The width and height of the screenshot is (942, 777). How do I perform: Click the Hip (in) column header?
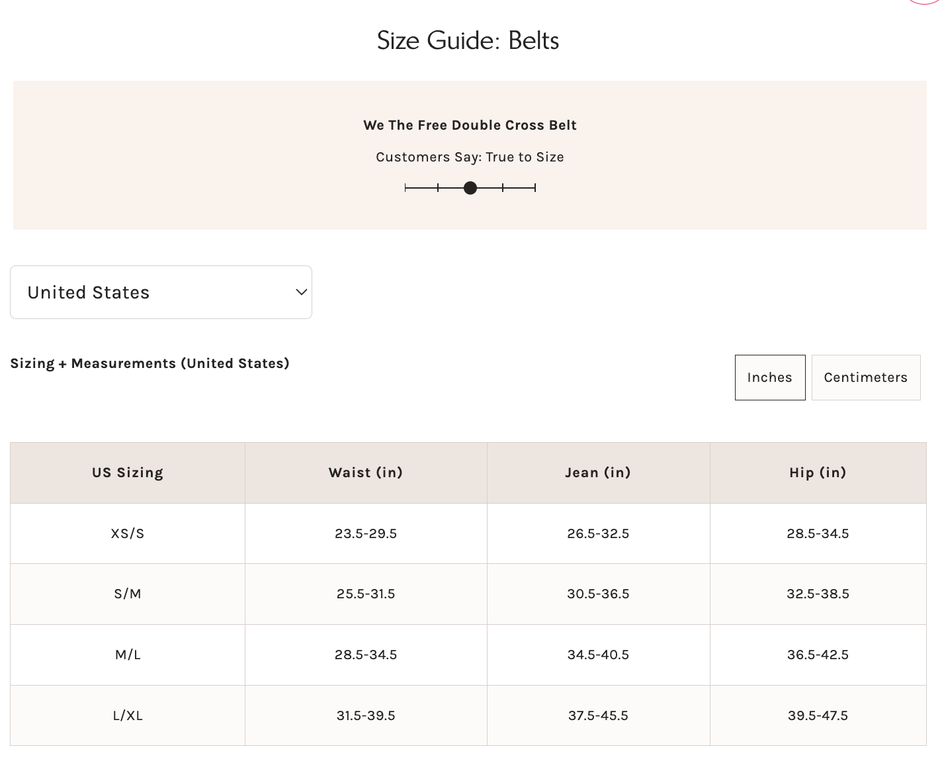(818, 473)
